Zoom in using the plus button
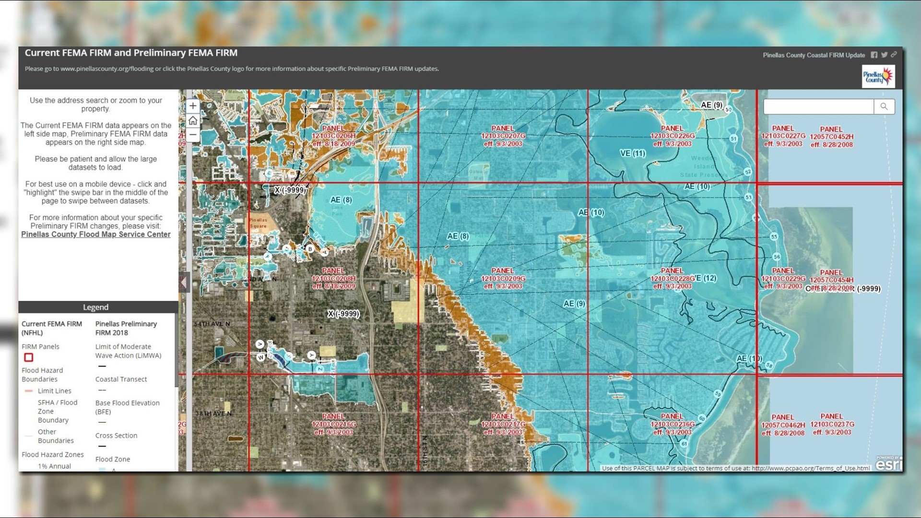Viewport: 921px width, 518px height. click(x=192, y=106)
